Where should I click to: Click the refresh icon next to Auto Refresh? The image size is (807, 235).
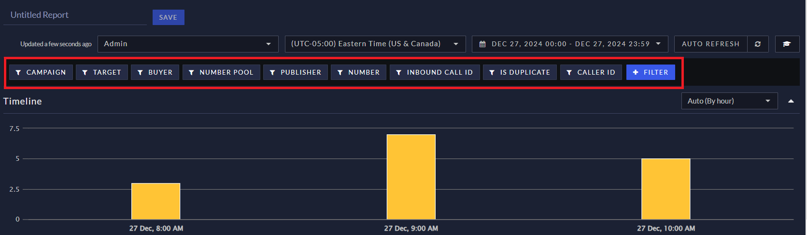pyautogui.click(x=758, y=44)
